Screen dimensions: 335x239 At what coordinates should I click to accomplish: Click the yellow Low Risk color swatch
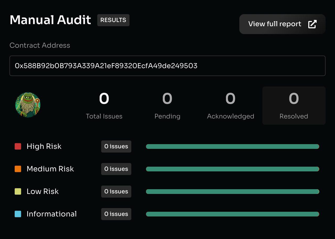(x=18, y=191)
